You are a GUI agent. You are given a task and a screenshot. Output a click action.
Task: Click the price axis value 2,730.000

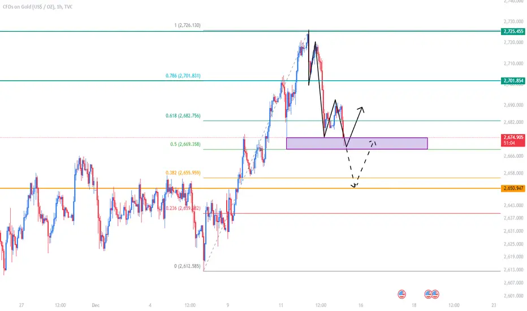(513, 21)
